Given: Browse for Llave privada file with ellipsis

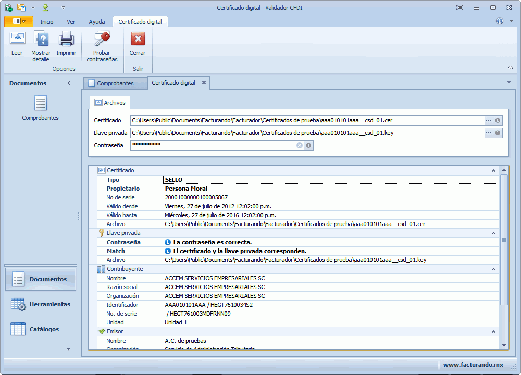Looking at the screenshot, I should [489, 133].
